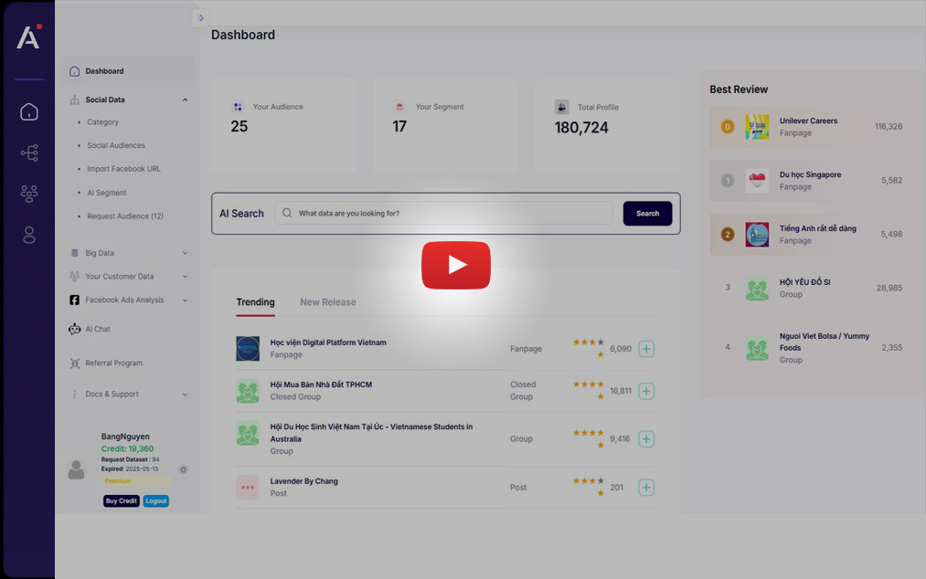Click the home icon in left rail

(x=29, y=111)
